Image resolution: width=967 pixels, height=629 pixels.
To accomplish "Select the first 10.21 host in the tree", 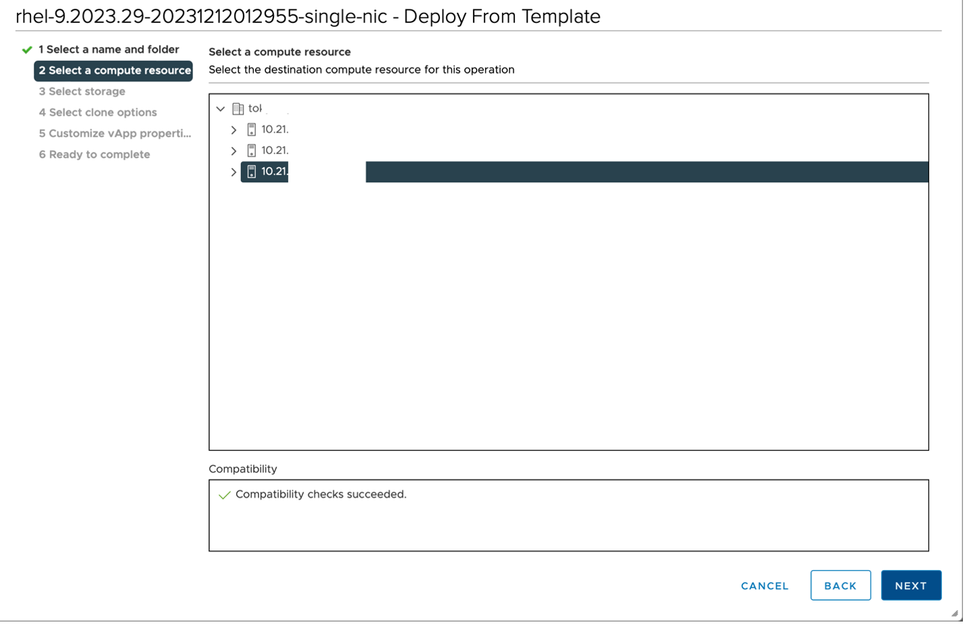I will [274, 129].
